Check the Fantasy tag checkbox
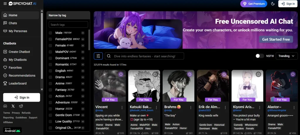Screen dimensions: 300x135 pyautogui.click(x=50, y=90)
